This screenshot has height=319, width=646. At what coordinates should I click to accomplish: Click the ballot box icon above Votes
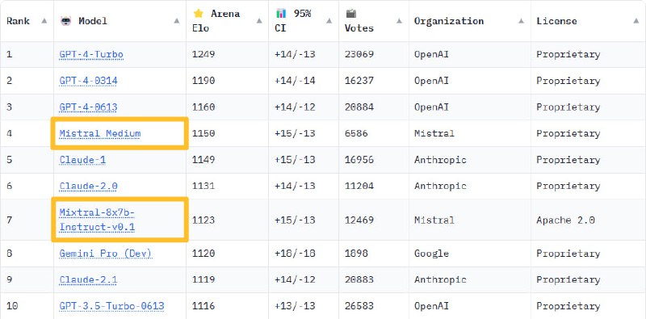(x=350, y=14)
